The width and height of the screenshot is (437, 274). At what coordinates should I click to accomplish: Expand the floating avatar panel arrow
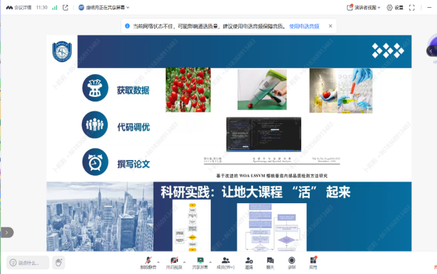click(x=431, y=51)
